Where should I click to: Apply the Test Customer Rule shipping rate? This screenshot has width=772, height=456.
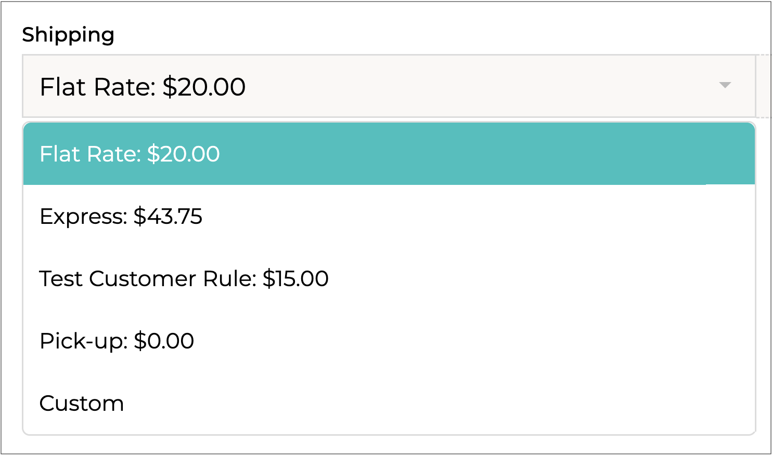tap(184, 279)
